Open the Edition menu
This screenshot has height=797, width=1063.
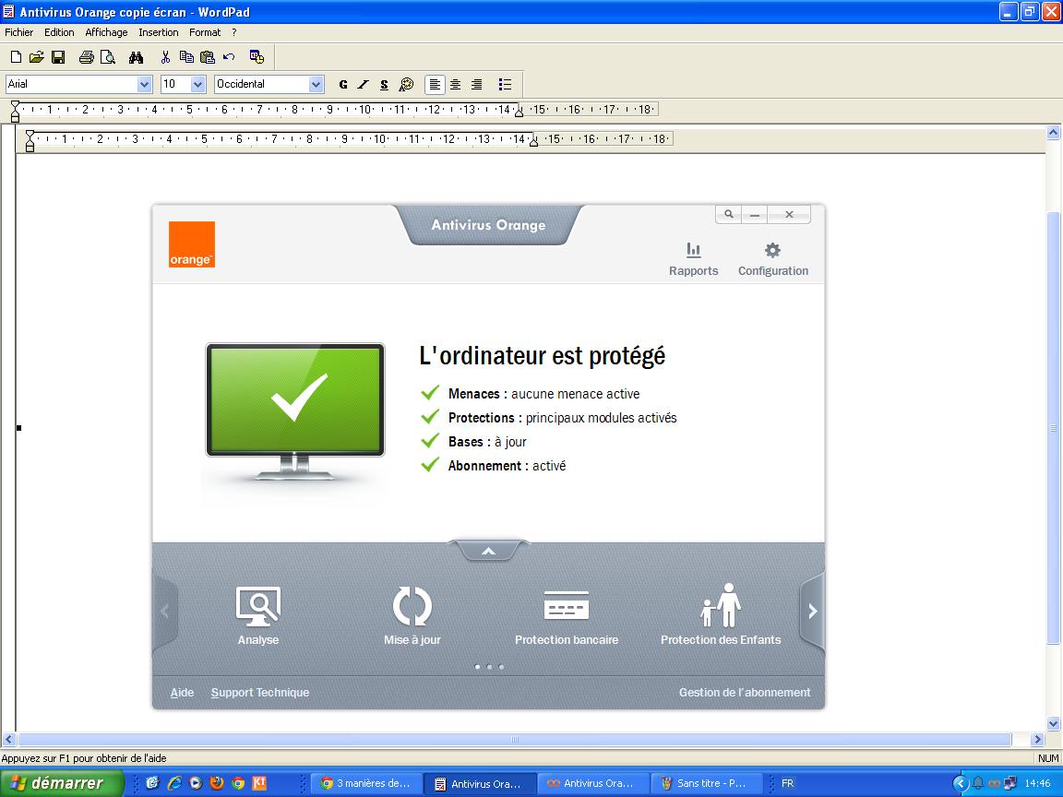pos(60,32)
